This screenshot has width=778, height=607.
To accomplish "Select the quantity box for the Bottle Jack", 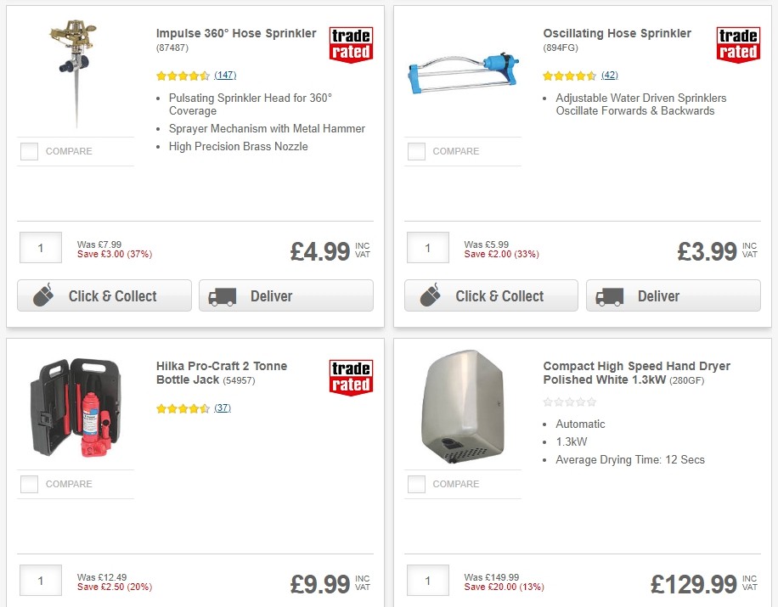I will click(x=40, y=580).
